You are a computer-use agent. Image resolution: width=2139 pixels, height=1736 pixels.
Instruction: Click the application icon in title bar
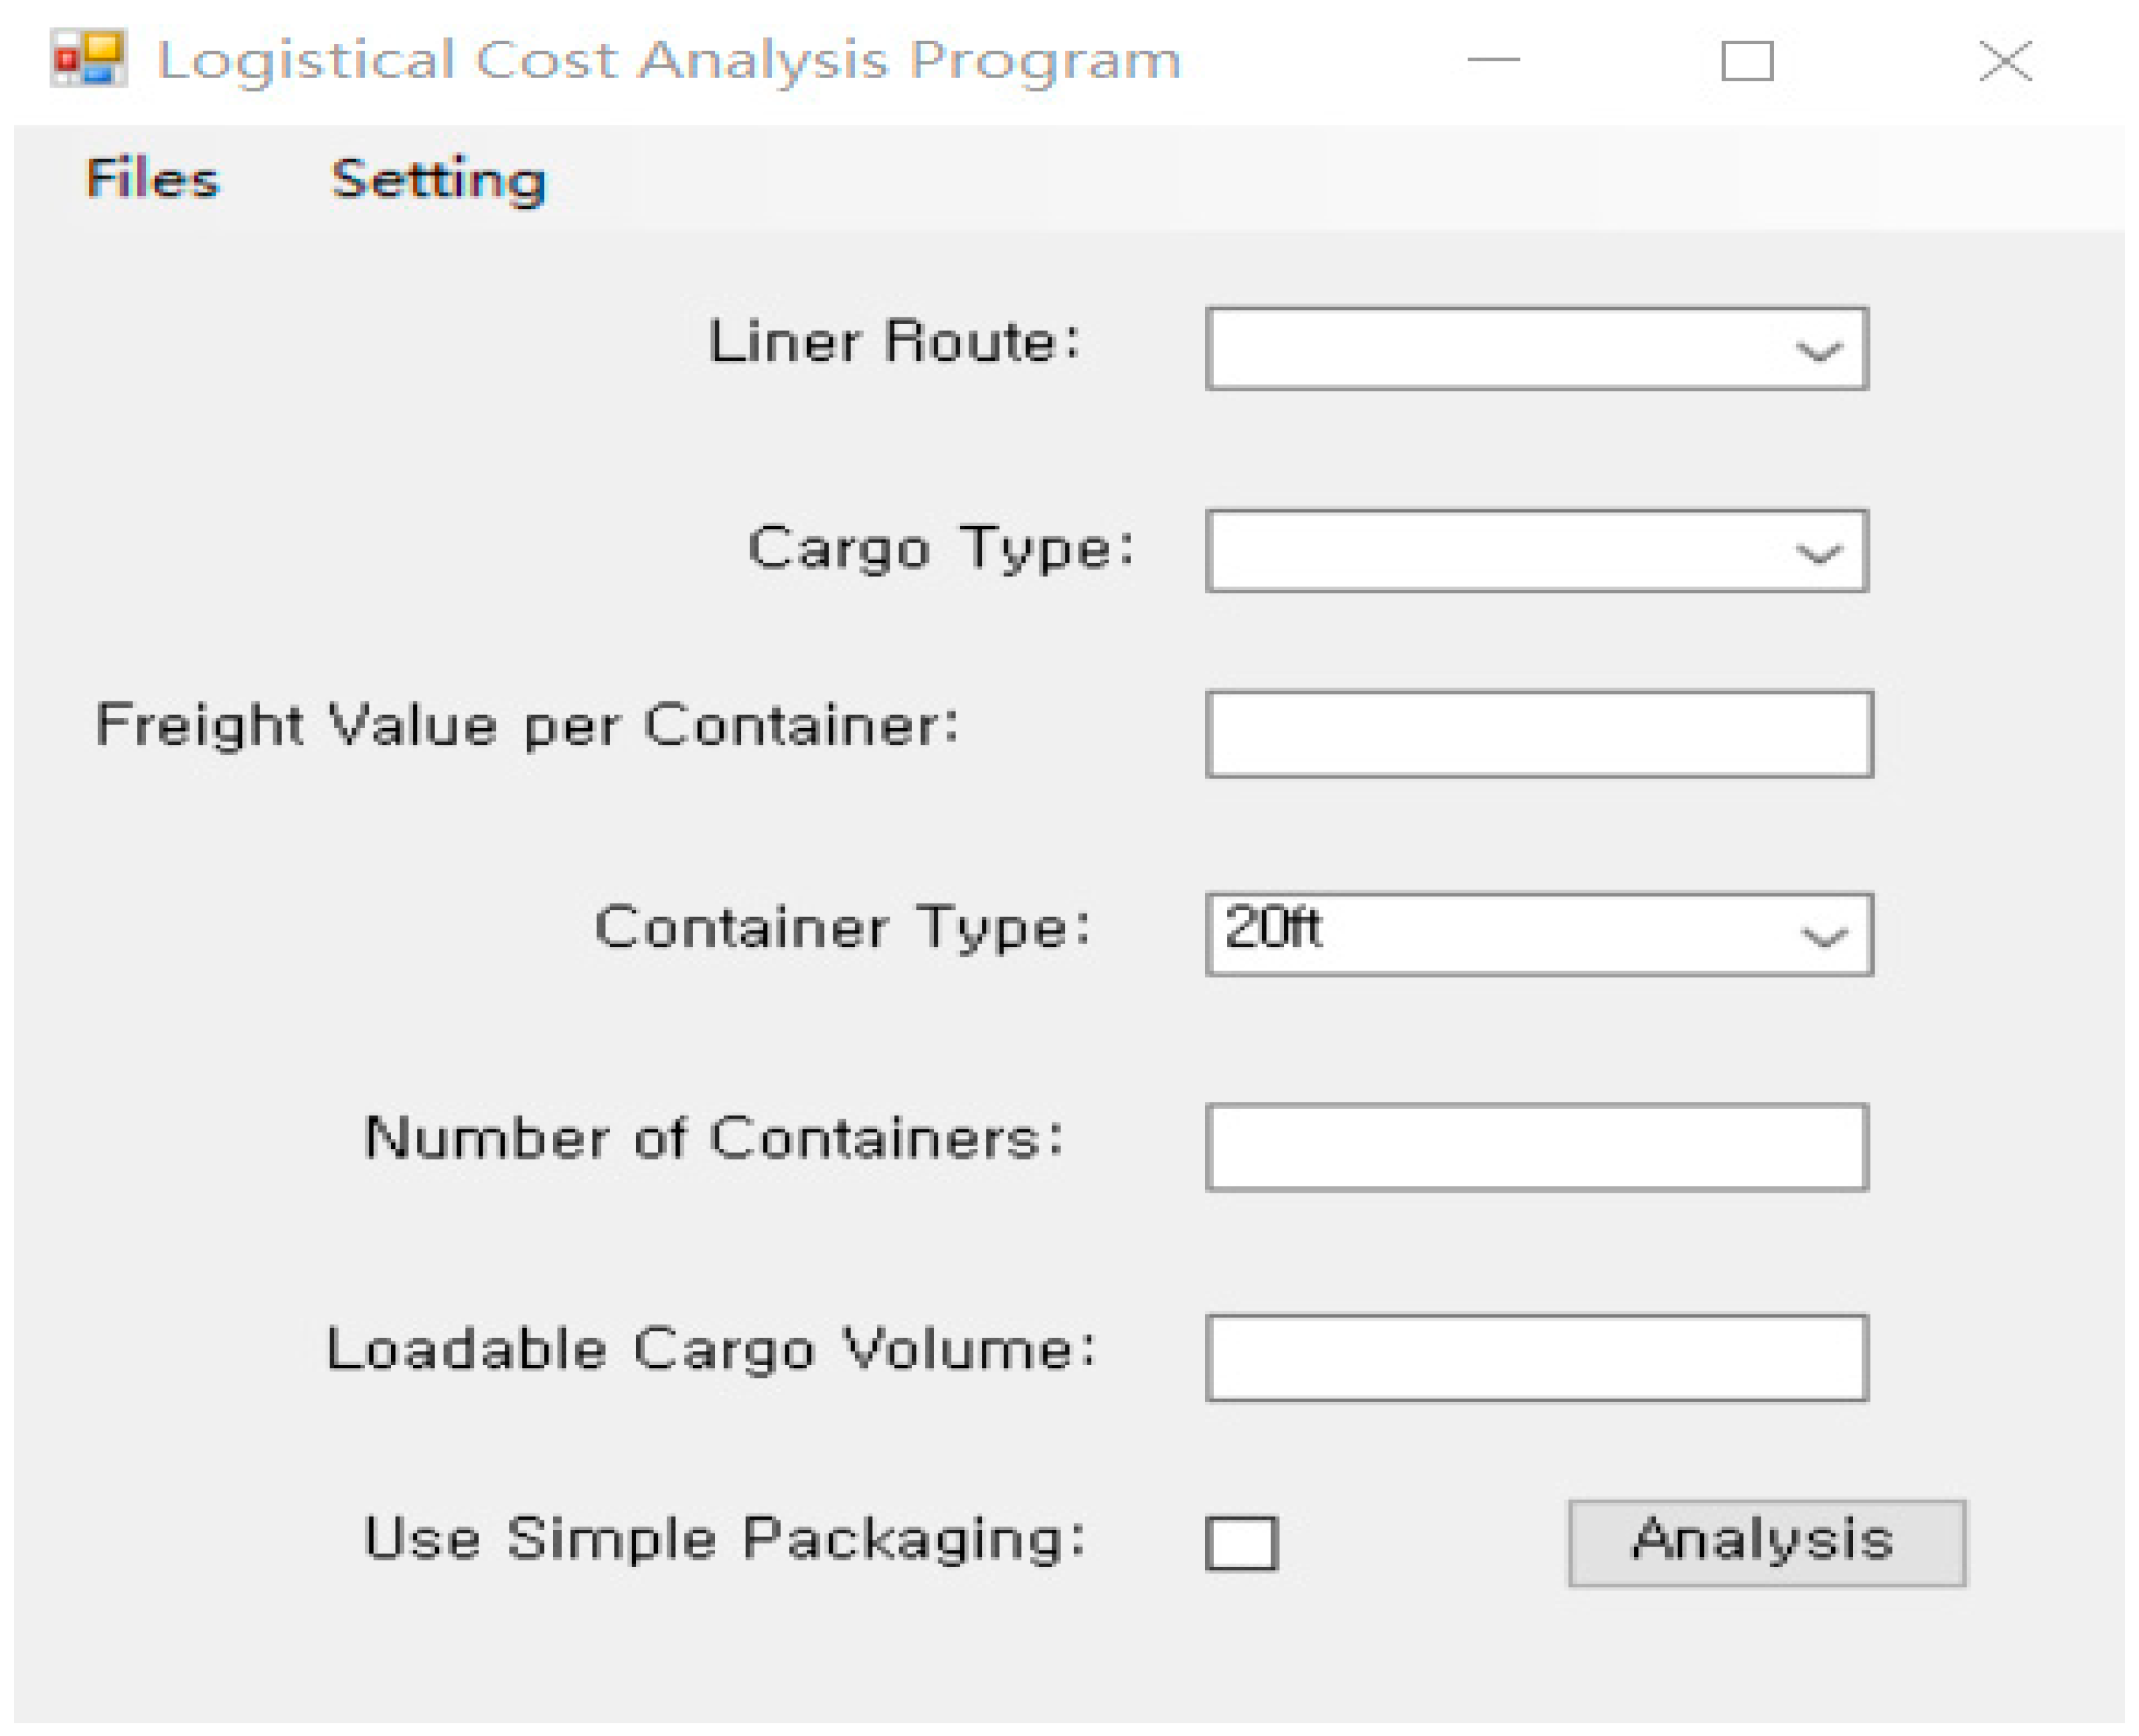click(x=89, y=58)
